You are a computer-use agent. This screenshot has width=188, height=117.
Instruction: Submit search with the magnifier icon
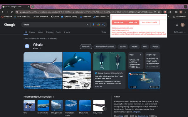pyautogui.click(x=103, y=25)
